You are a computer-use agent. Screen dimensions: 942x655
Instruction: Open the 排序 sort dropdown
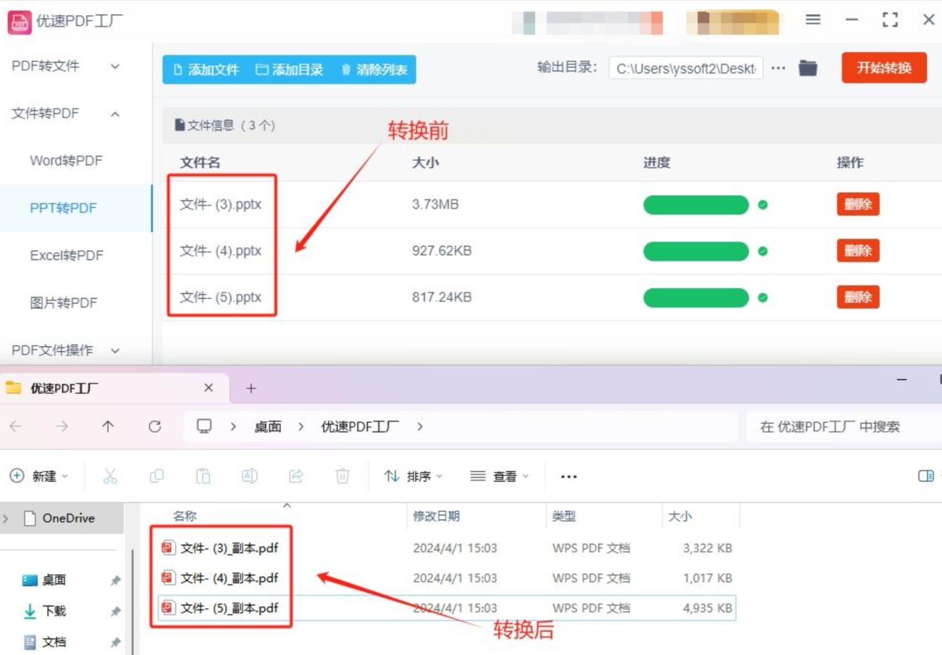click(x=413, y=476)
